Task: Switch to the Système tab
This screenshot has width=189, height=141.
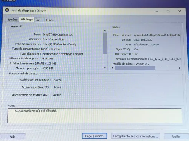Action: click(x=12, y=20)
